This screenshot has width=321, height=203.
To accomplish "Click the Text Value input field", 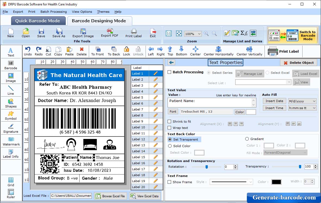I will click(x=212, y=103).
